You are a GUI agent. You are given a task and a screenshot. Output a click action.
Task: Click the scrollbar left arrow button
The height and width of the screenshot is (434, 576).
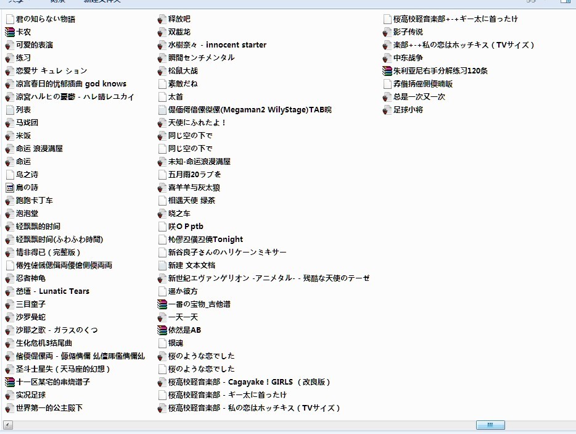[8, 425]
